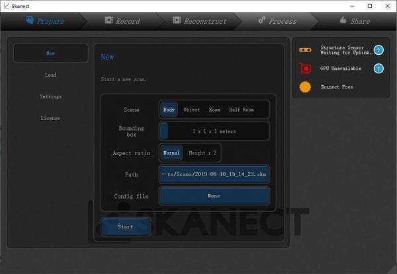Viewport: 397px width, 274px height.
Task: Minimize the Skanect window
Action: [x=352, y=6]
